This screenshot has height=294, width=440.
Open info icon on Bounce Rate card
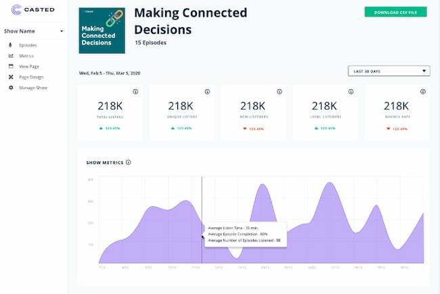[x=422, y=92]
